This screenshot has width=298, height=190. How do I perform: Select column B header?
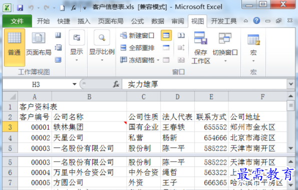(89, 96)
